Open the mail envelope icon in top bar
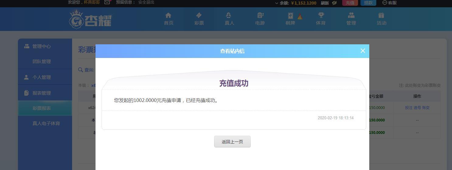Screen dimensions: 452x170 tap(107, 2)
